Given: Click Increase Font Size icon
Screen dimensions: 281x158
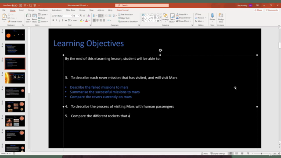Looking at the screenshot, I should [81, 16].
